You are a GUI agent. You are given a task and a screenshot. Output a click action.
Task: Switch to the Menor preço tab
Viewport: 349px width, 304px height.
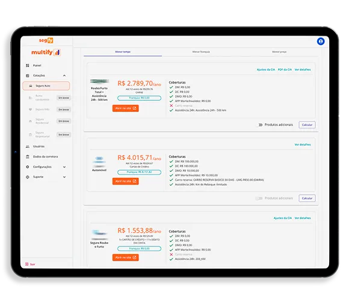pos(279,52)
